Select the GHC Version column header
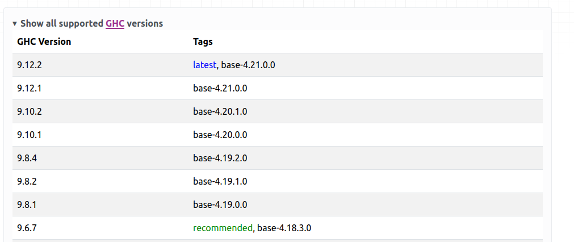 click(x=44, y=41)
